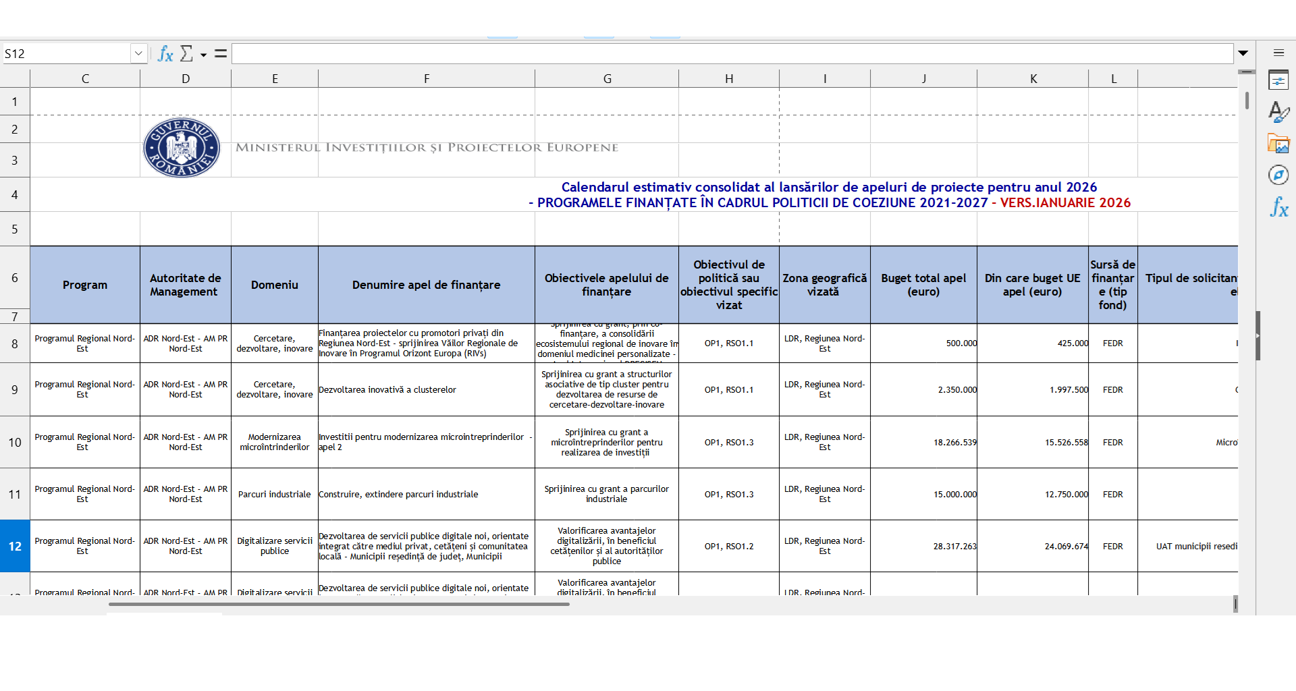This screenshot has width=1296, height=691.
Task: Click the vertical scrollbar thumb
Action: 1247,101
